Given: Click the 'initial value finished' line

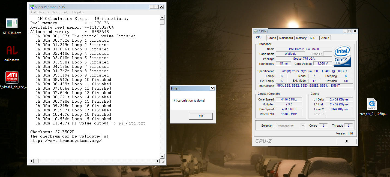Looking at the screenshot, I should [86, 36].
